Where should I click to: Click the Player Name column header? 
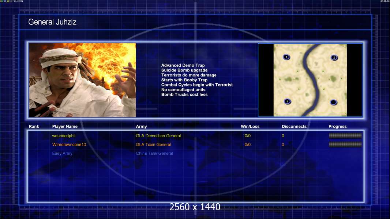[65, 127]
